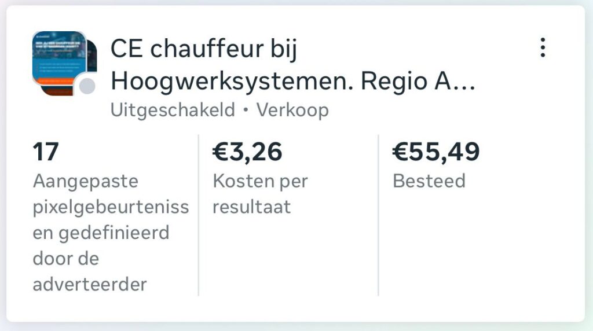The width and height of the screenshot is (593, 331).
Task: Click divider between cost and spend columns
Action: pos(378,215)
